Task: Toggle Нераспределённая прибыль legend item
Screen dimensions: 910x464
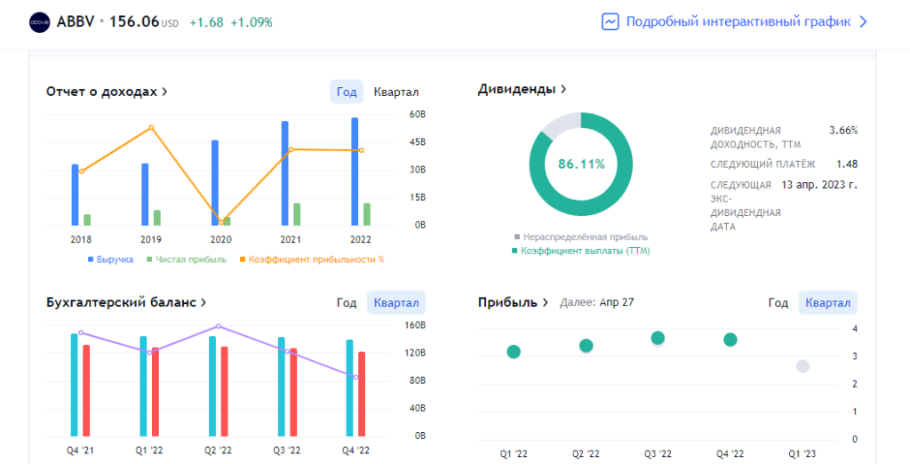Action: pos(581,237)
